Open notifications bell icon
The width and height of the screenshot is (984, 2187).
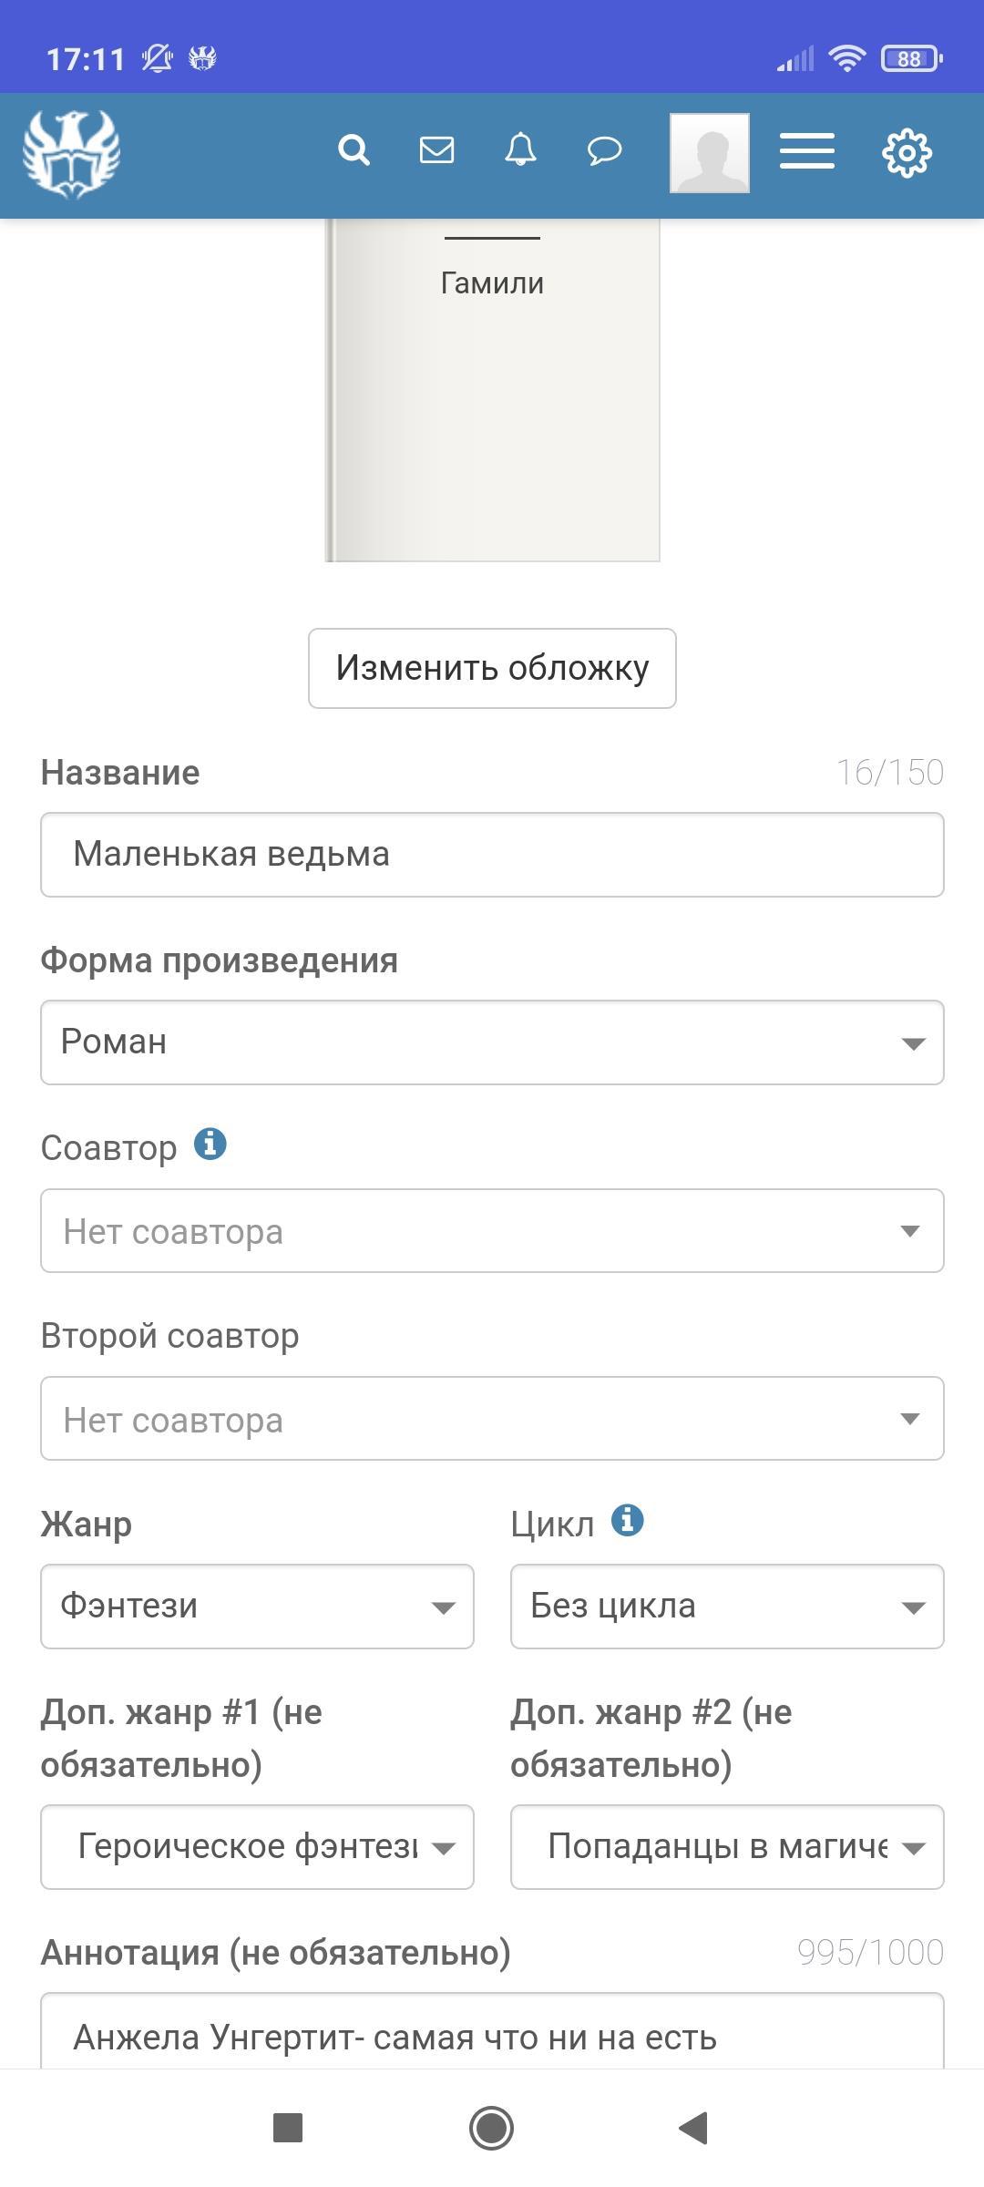click(520, 150)
